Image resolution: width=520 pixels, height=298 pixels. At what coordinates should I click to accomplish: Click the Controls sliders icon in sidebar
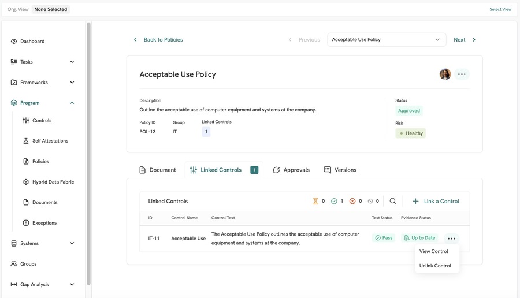(26, 120)
